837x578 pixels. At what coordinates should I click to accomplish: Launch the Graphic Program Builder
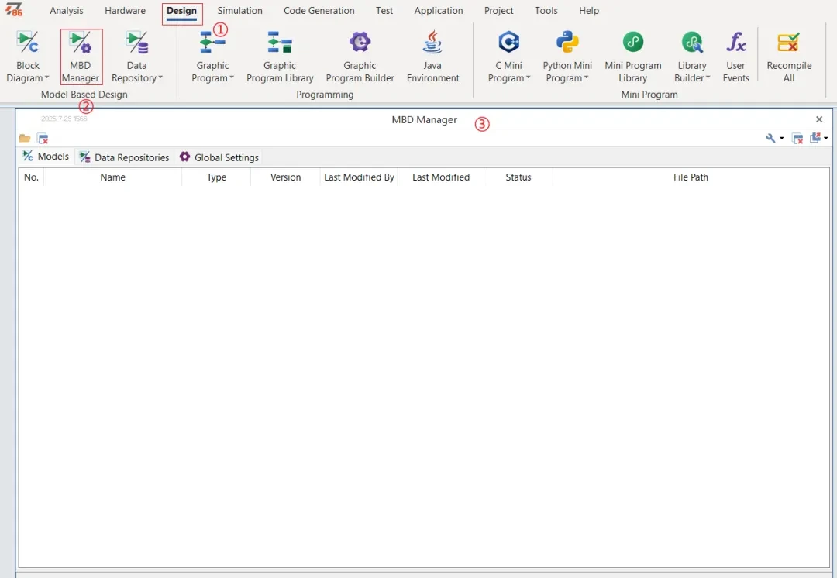coord(360,54)
